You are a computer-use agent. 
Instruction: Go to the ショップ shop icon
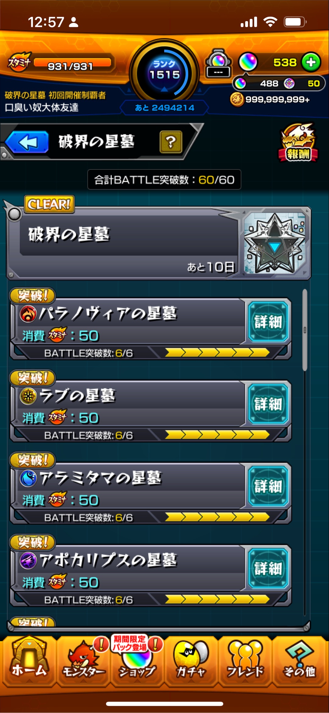point(137,661)
